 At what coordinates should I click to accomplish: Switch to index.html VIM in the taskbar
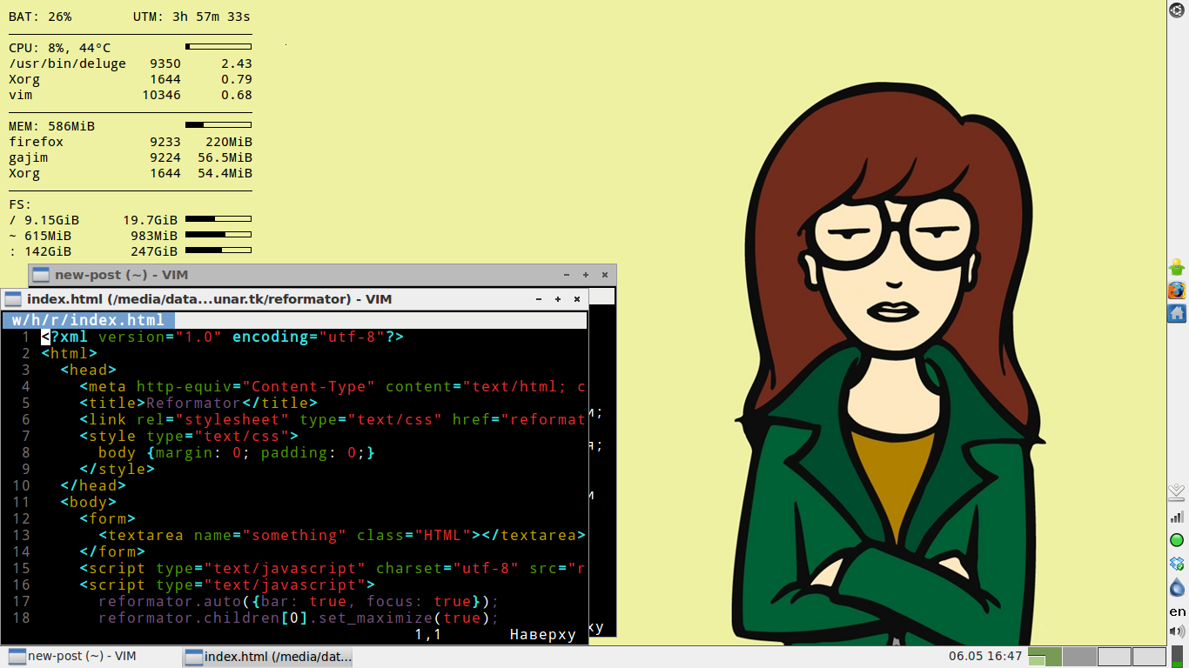pyautogui.click(x=268, y=657)
